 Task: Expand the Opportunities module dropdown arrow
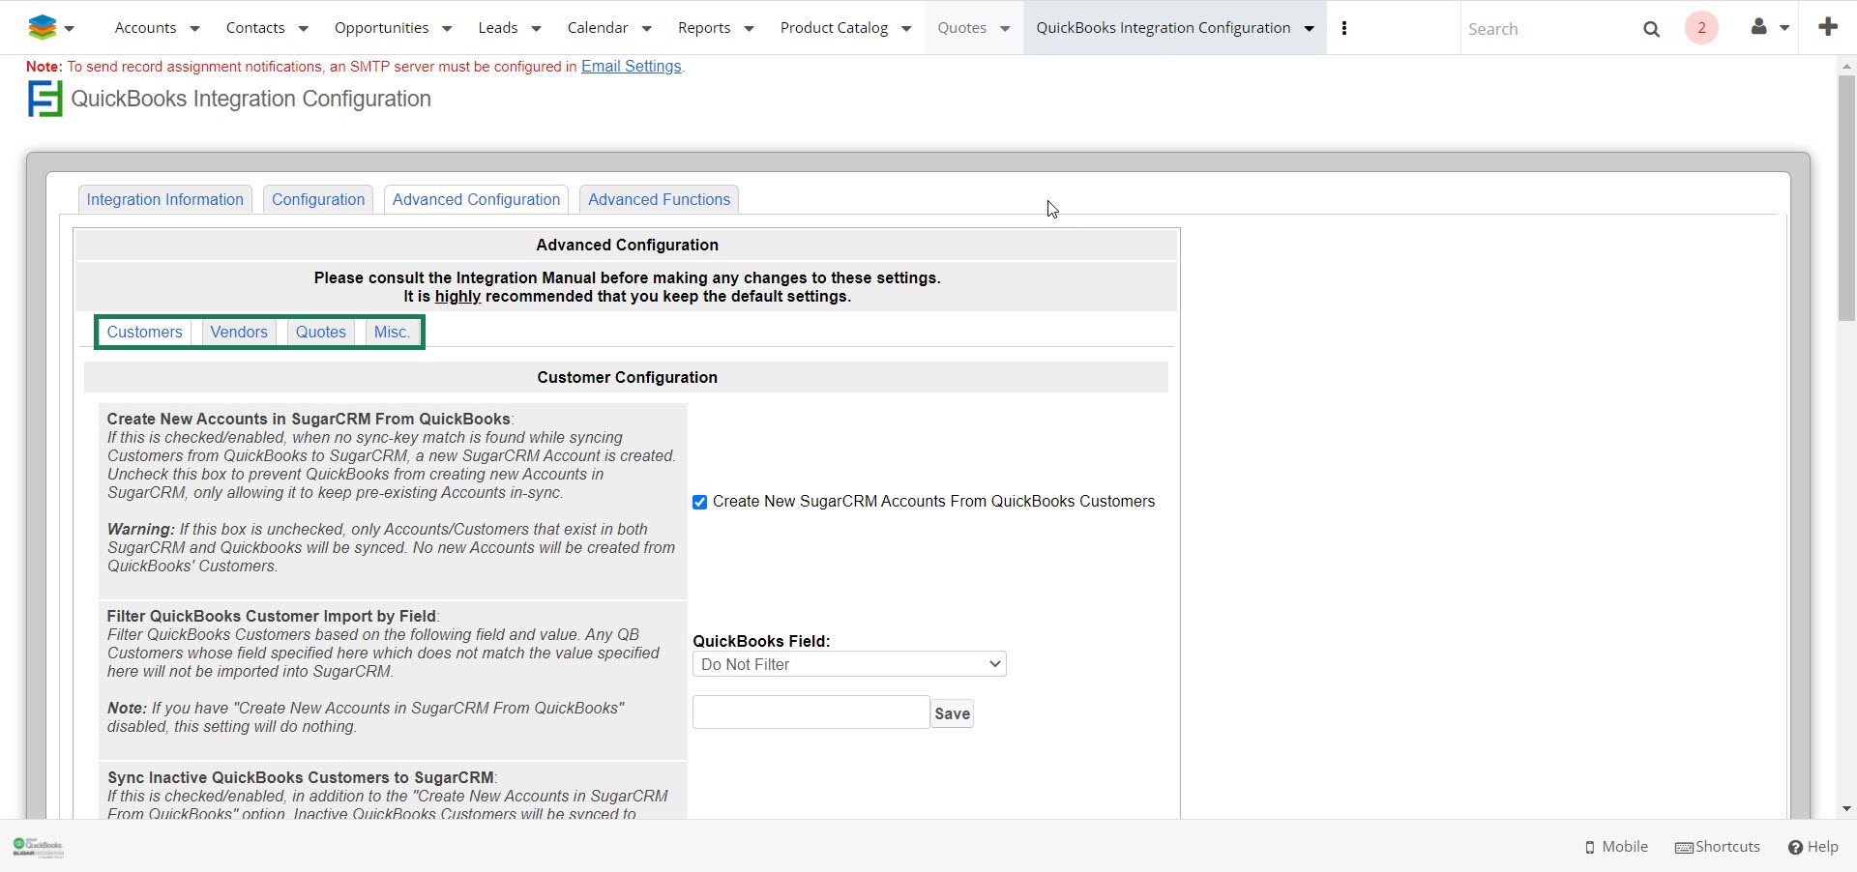coord(447,29)
